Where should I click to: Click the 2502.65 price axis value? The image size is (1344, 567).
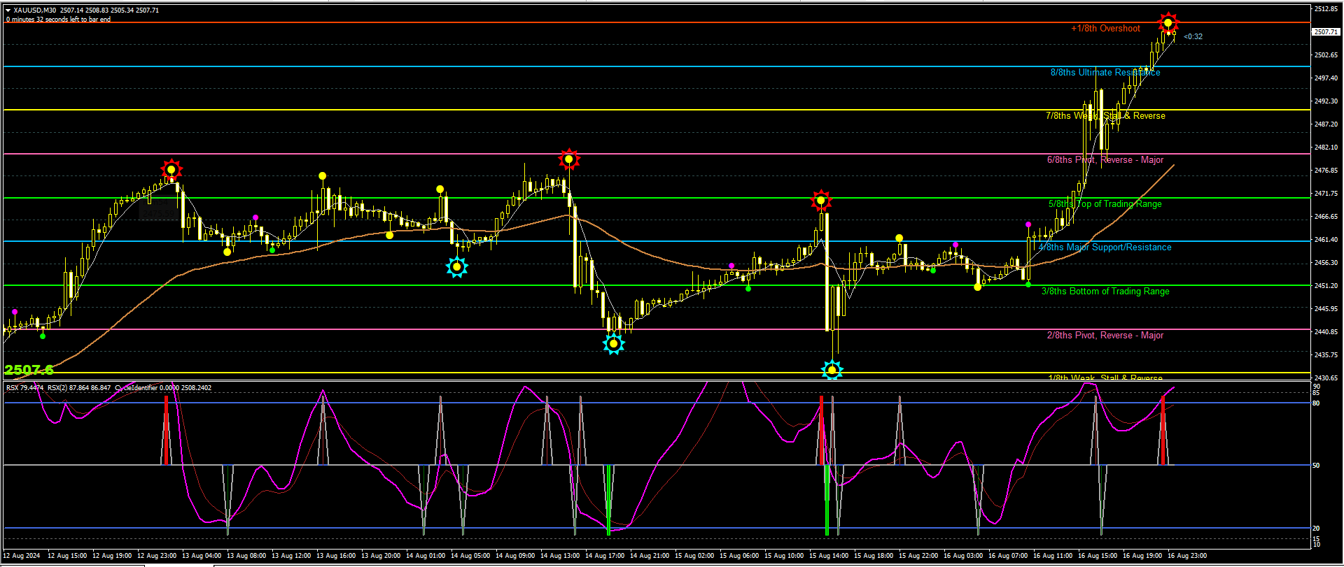pos(1326,55)
